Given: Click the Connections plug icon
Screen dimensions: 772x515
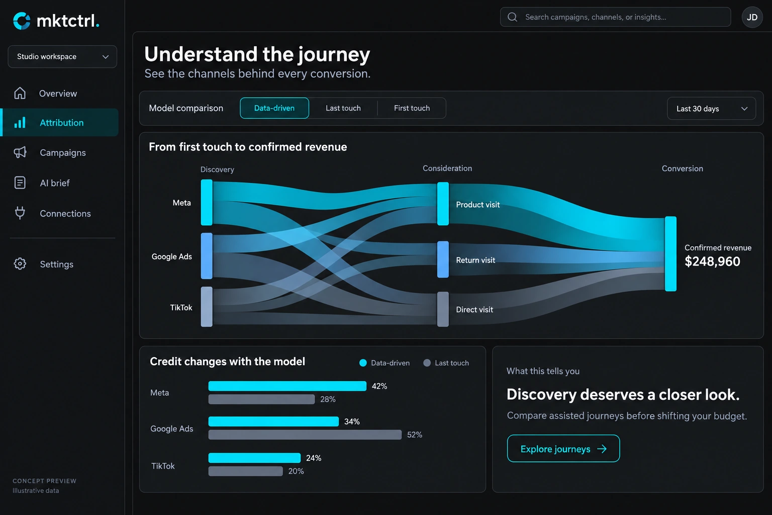Looking at the screenshot, I should coord(20,213).
